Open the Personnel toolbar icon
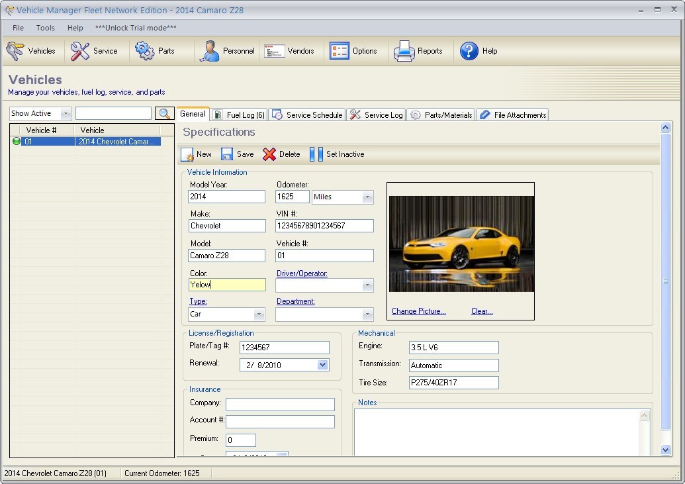Image resolution: width=685 pixels, height=484 pixels. (209, 51)
